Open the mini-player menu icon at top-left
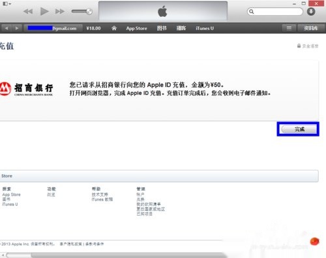 [x=7, y=4]
